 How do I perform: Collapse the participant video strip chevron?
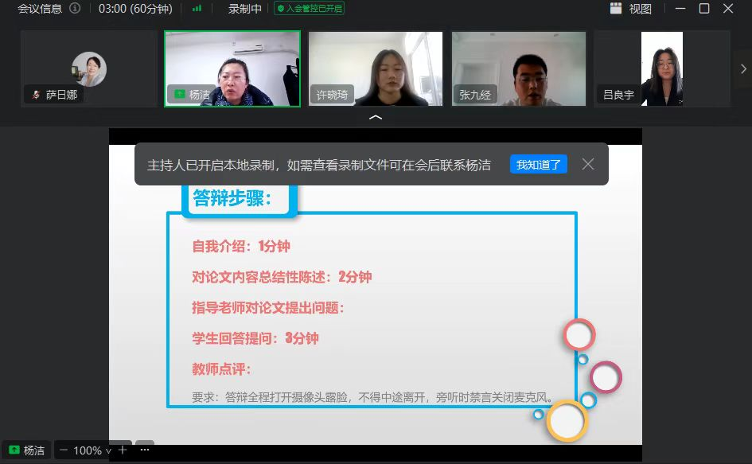point(376,117)
